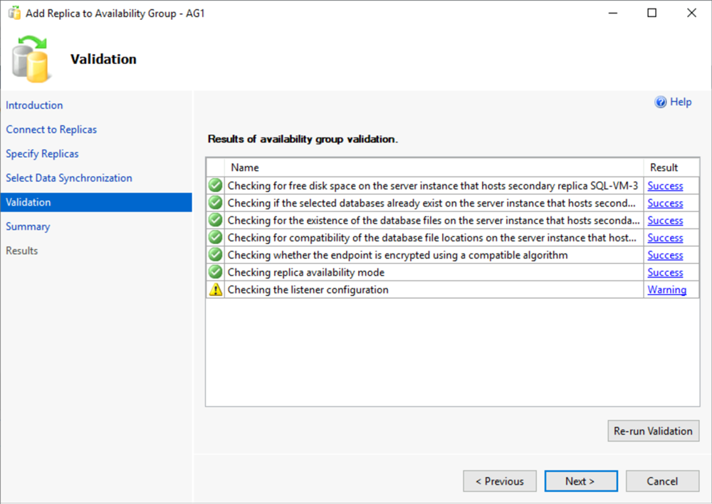Select the Introduction step in the sidebar
This screenshot has width=712, height=504.
[34, 105]
